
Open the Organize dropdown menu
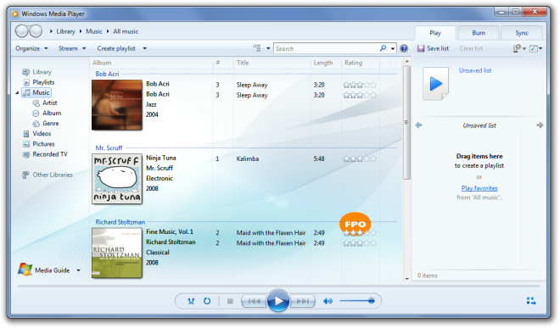pos(31,48)
